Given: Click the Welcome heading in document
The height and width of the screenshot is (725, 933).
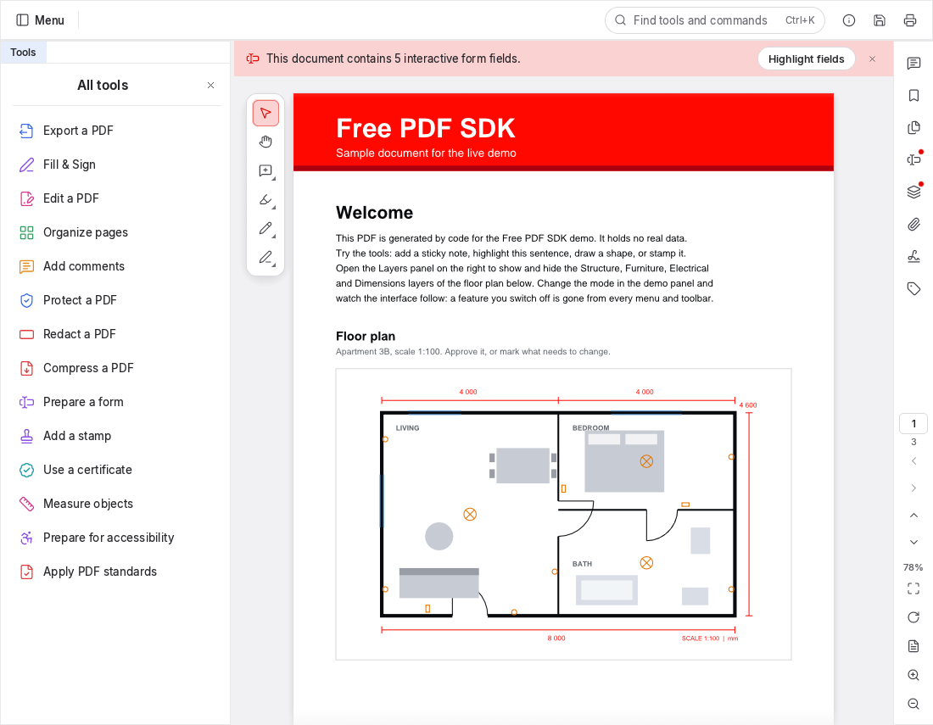Looking at the screenshot, I should pos(374,212).
